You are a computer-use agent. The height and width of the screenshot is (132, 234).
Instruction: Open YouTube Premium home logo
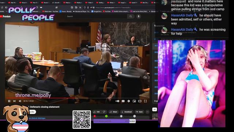[5, 16]
